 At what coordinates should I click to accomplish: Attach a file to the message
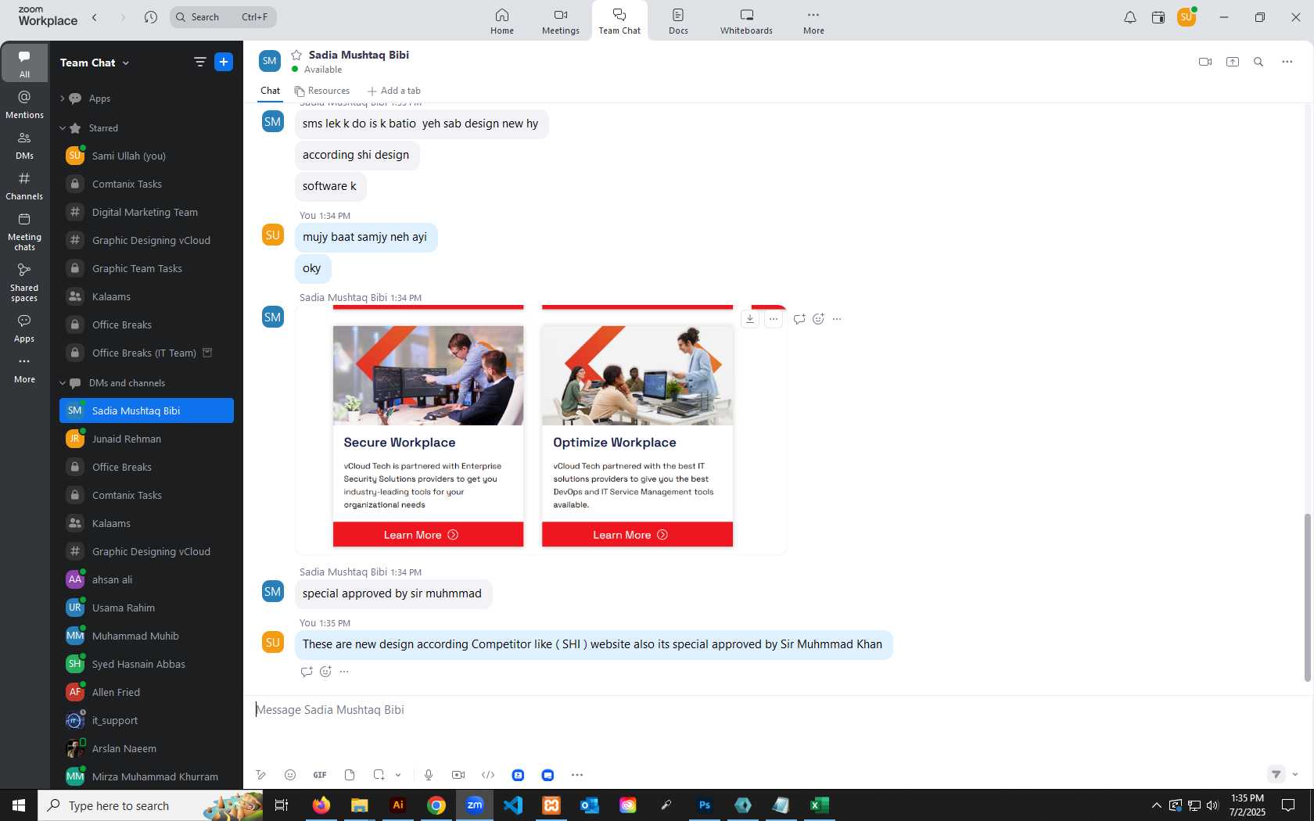point(350,775)
